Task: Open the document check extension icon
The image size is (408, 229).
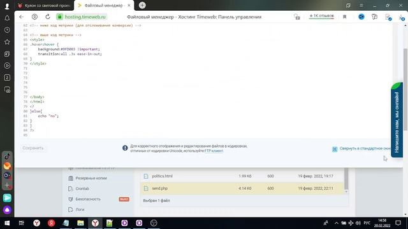Action: (x=388, y=17)
